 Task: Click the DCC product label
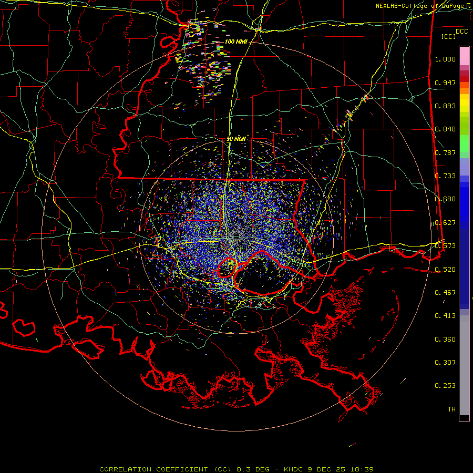pos(462,32)
